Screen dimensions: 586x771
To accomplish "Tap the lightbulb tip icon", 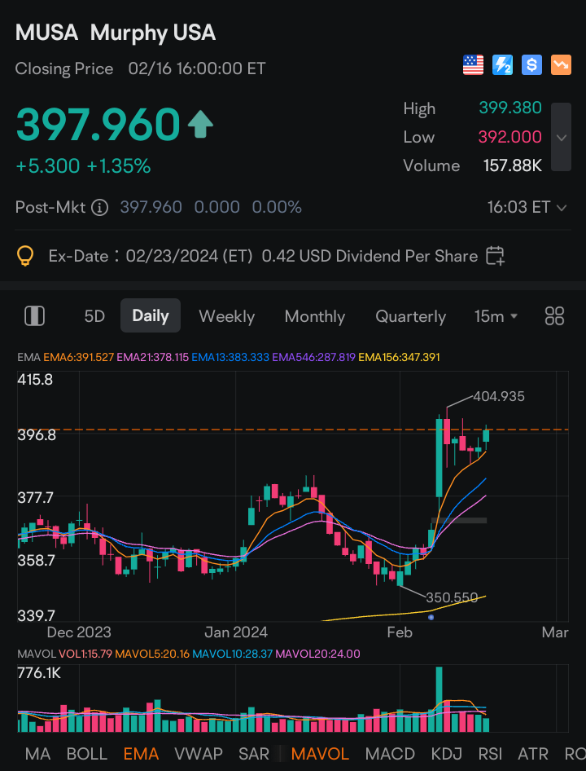I will tap(25, 256).
